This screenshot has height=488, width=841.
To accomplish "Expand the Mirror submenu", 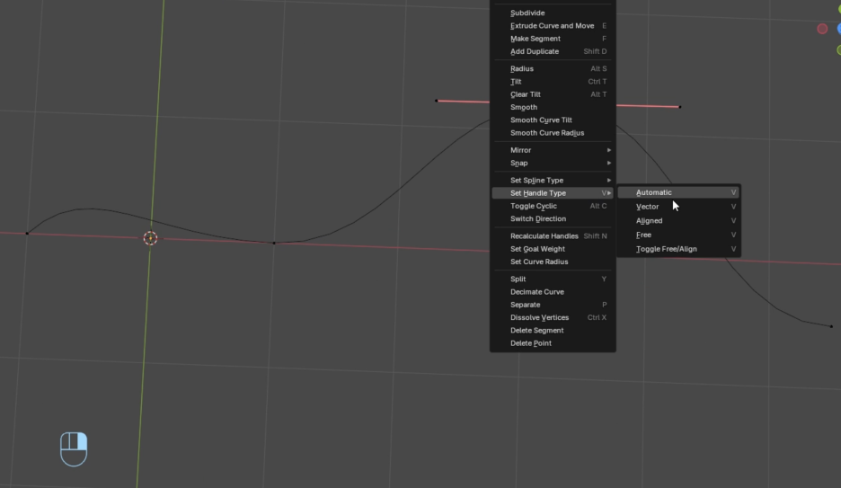I will click(x=553, y=150).
